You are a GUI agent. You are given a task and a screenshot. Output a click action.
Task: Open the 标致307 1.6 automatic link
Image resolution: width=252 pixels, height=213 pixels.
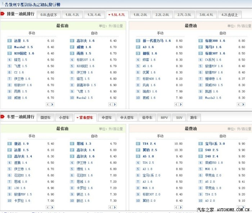pos(215,54)
